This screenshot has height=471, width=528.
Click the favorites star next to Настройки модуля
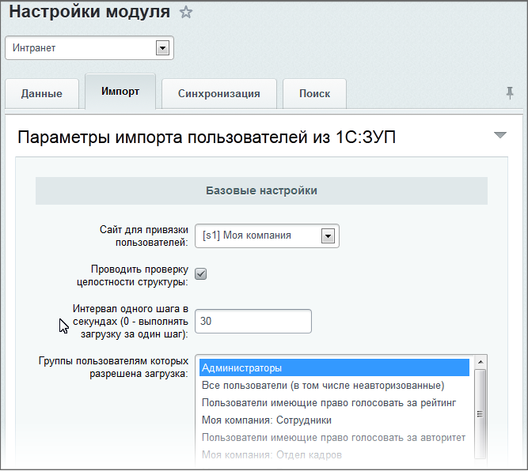(x=186, y=13)
